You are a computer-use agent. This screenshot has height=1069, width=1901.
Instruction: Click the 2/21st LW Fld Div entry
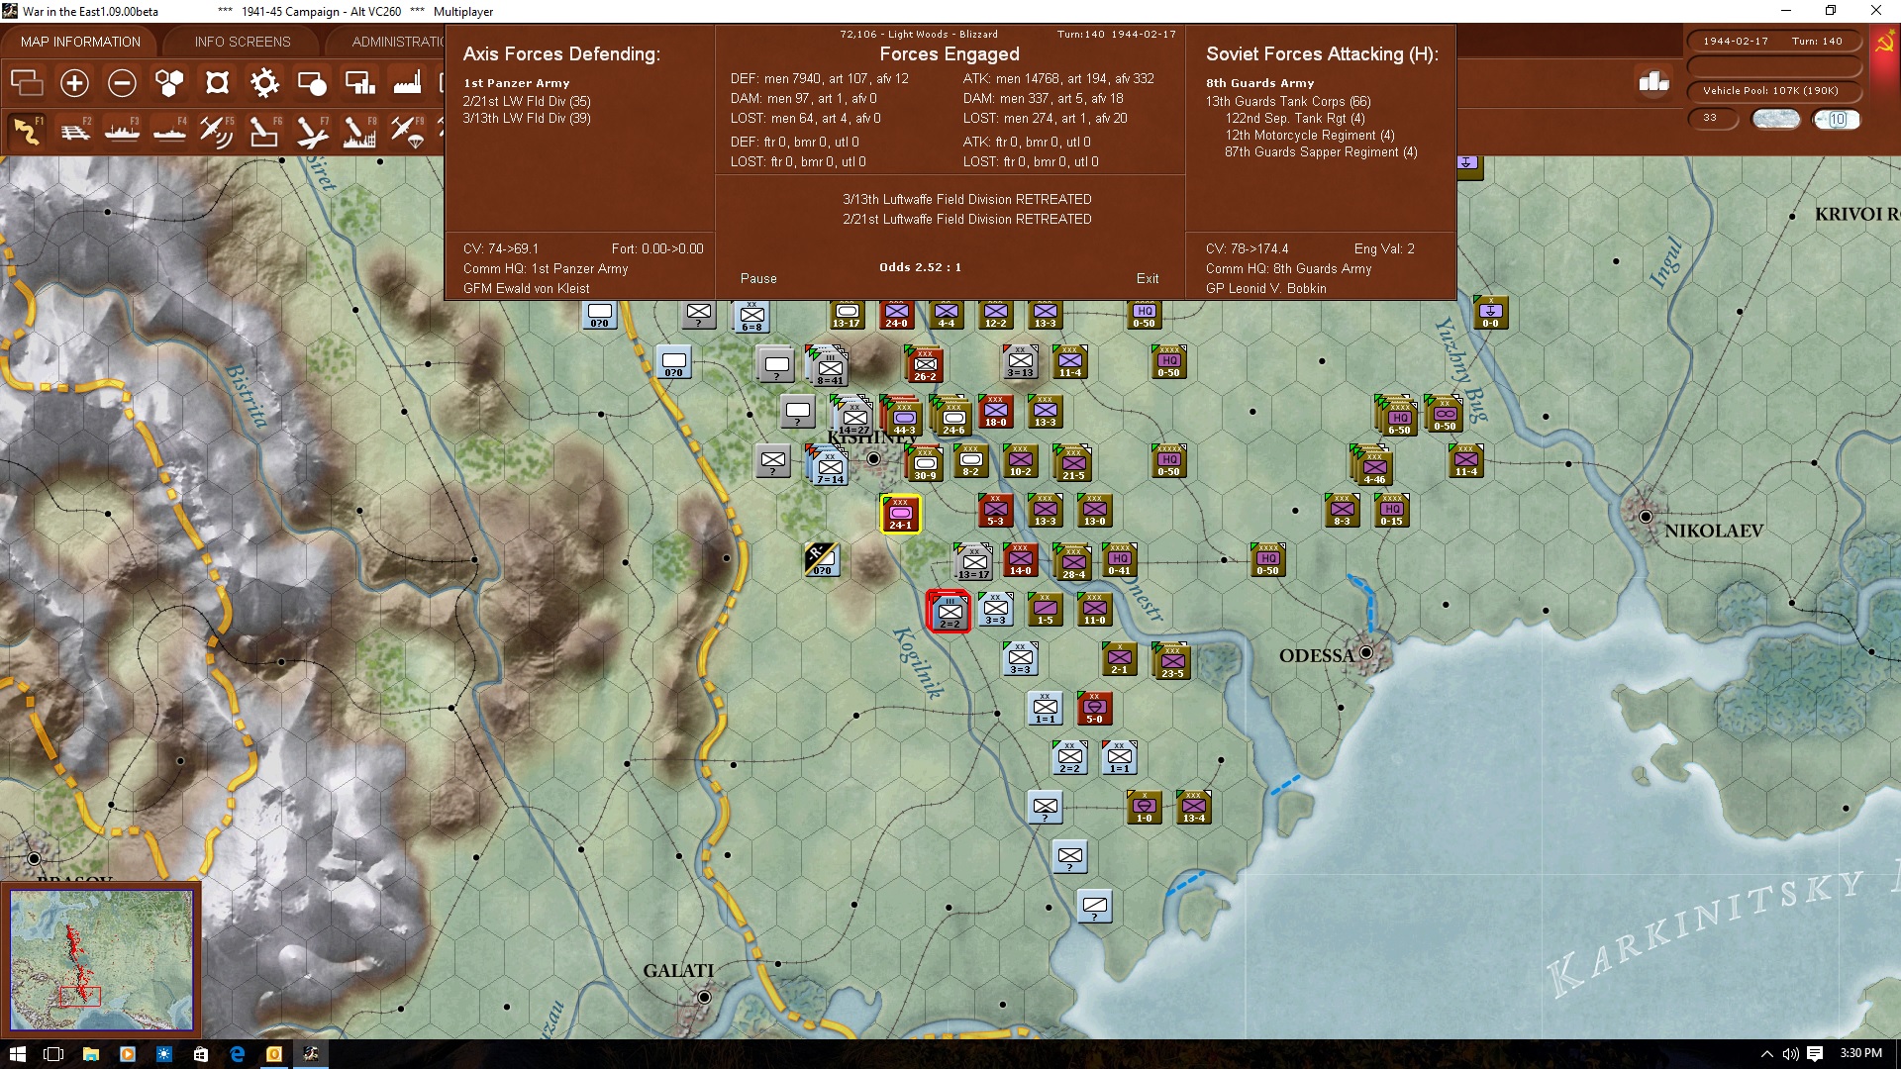tap(527, 102)
